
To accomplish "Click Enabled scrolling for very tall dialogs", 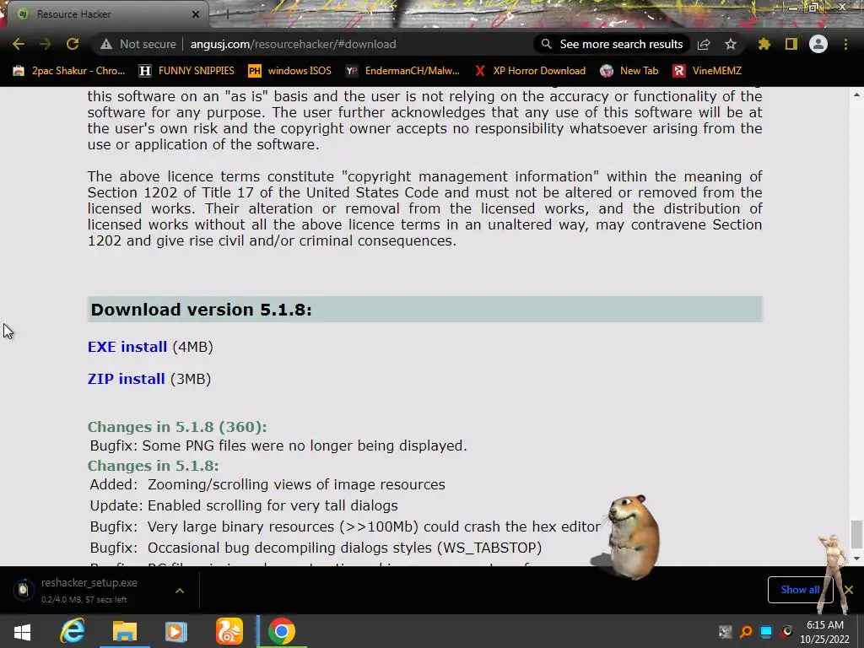I will (273, 505).
